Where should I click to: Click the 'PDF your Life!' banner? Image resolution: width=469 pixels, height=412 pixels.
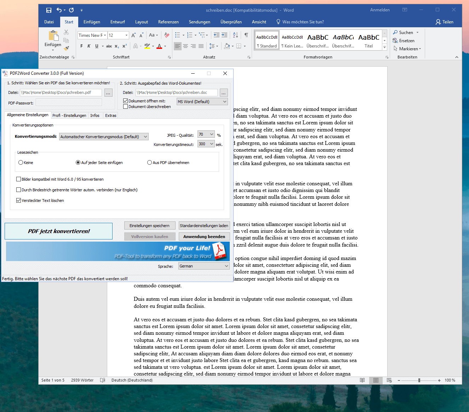[118, 252]
